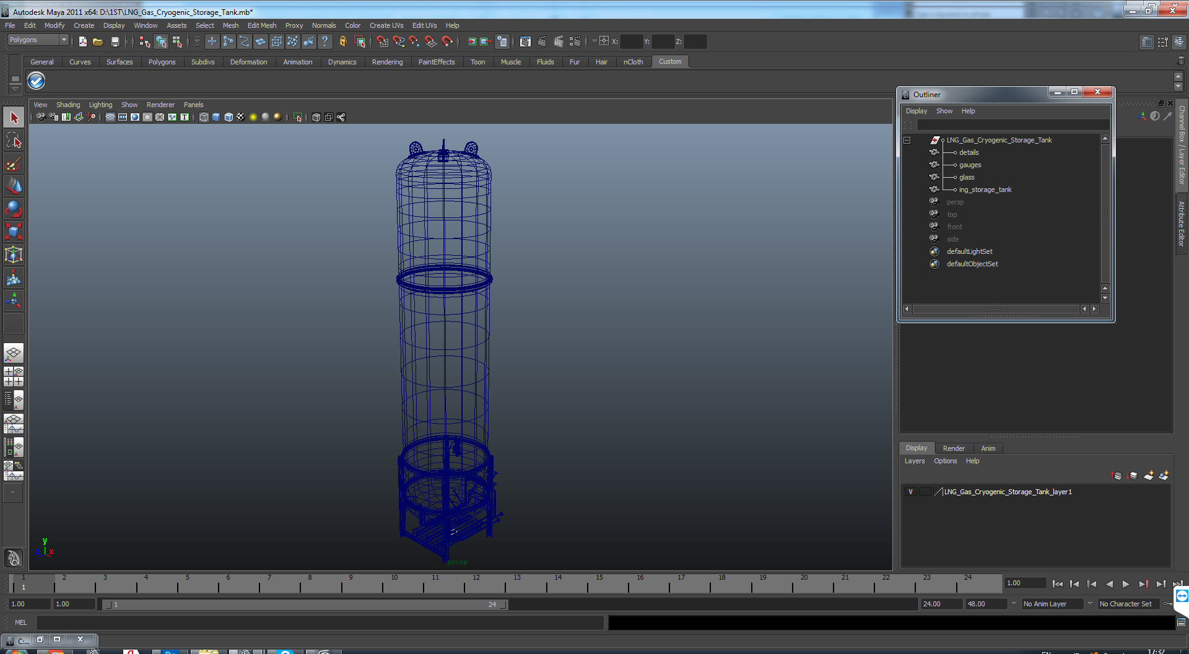Expand the toolbox layout options arrow

(x=12, y=493)
